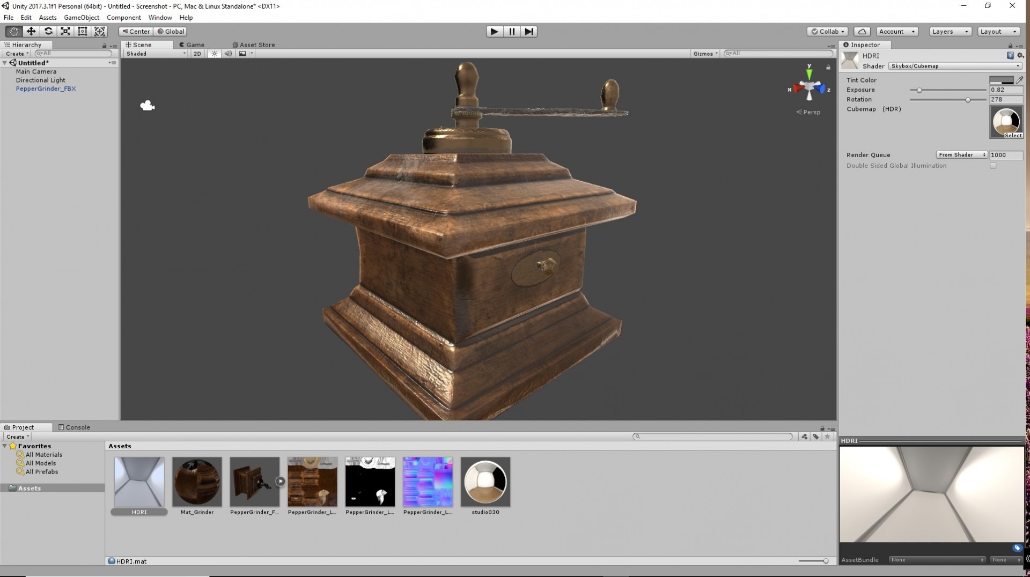Enable Double Sided Global Illumination checkbox
1030x577 pixels.
[x=993, y=166]
